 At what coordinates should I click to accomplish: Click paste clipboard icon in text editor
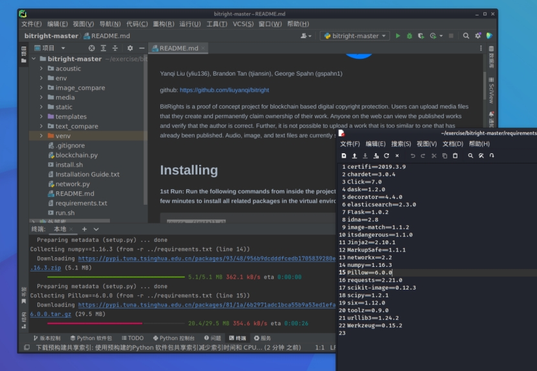(x=455, y=156)
